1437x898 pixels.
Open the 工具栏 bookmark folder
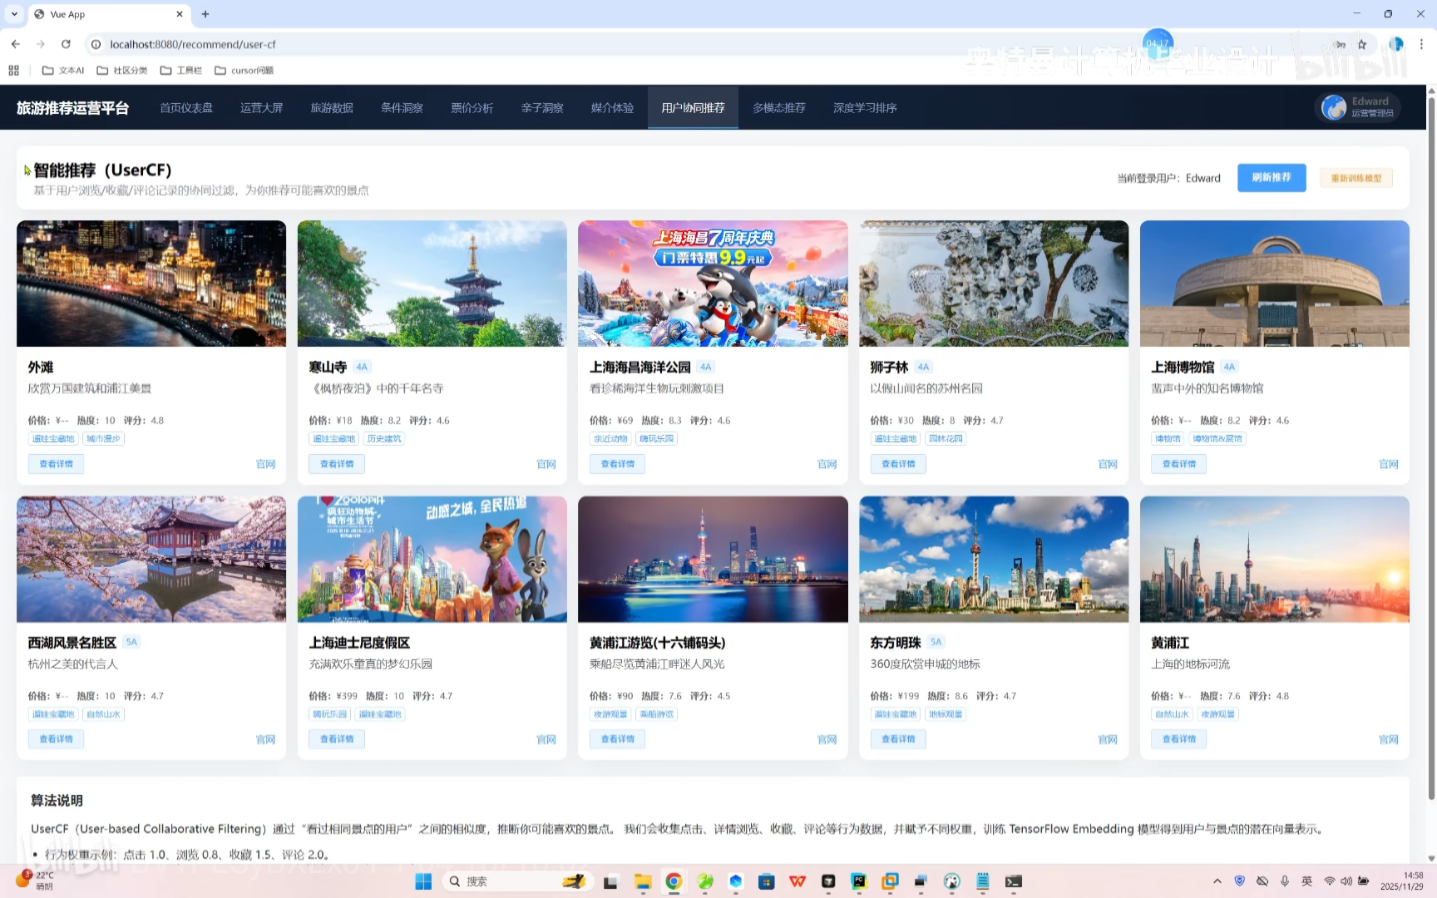point(181,71)
